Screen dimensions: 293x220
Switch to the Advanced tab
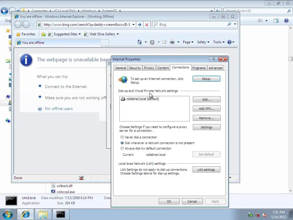[215, 68]
